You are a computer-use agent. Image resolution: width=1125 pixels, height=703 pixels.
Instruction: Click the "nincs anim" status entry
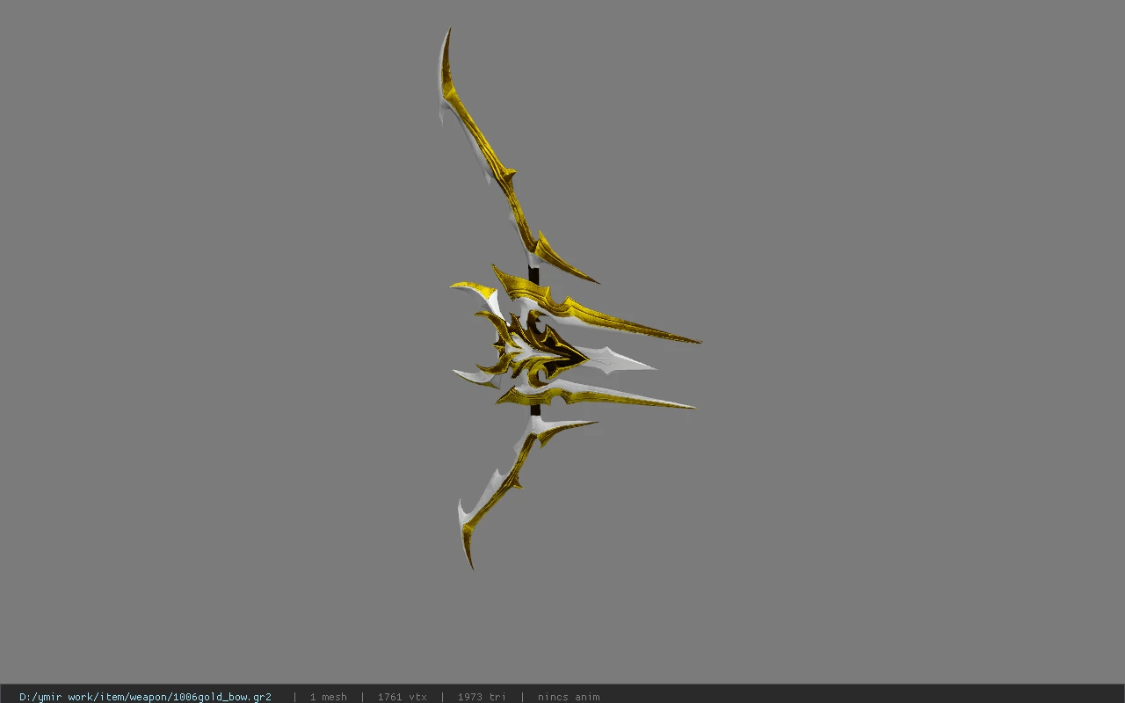(569, 697)
